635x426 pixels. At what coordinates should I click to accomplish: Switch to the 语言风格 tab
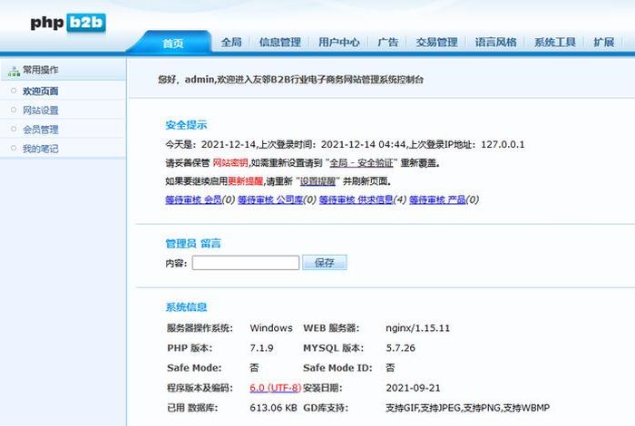click(x=495, y=42)
